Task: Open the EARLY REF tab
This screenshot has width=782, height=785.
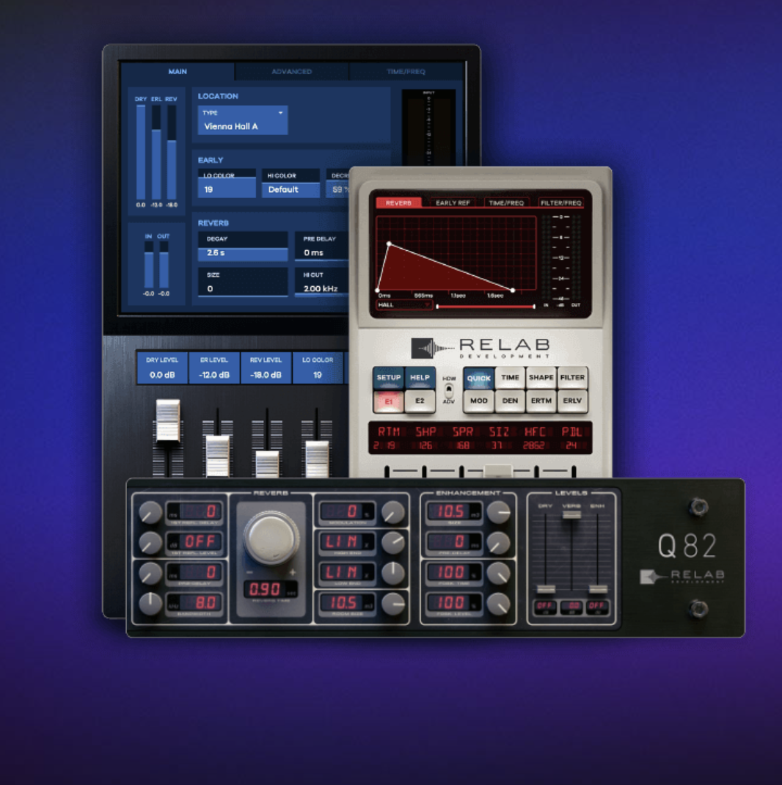Action: point(453,202)
